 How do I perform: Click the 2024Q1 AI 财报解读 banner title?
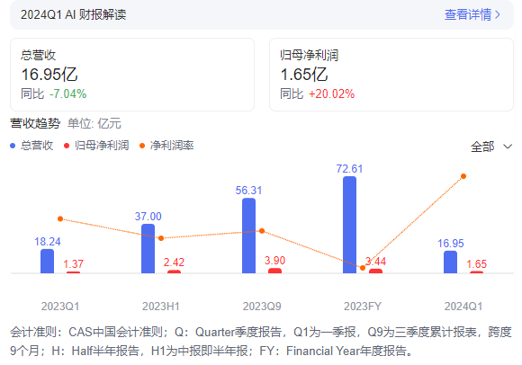[x=74, y=15]
